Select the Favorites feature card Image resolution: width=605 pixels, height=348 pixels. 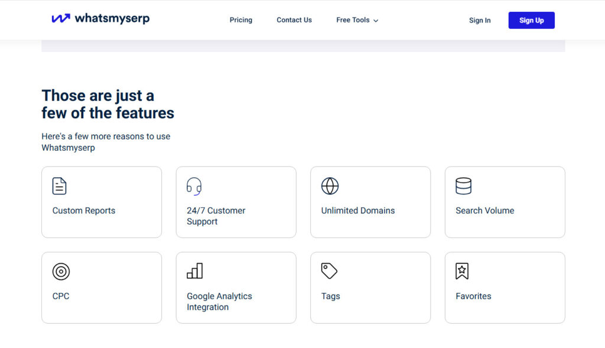(505, 287)
